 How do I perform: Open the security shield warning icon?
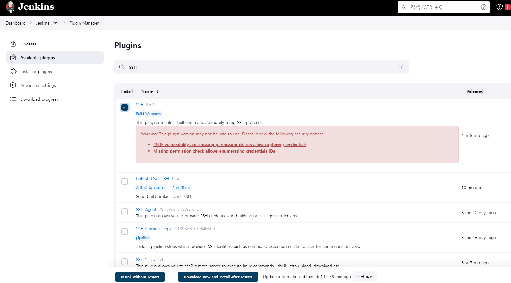pyautogui.click(x=500, y=7)
